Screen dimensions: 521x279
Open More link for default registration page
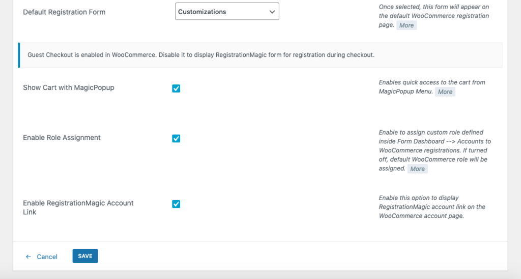coord(406,25)
